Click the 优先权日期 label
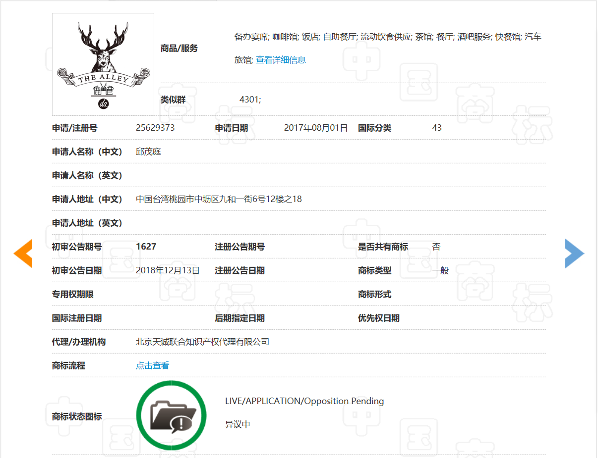The height and width of the screenshot is (458, 598). [379, 318]
